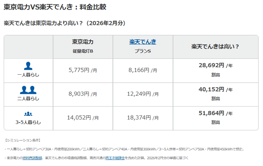Viewport: 263px width, 166px height.
Task: Open the 燃料費調整額 link in footnote
Action: click(x=32, y=158)
